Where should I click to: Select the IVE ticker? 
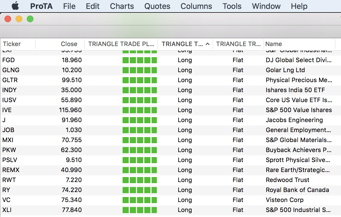7,110
